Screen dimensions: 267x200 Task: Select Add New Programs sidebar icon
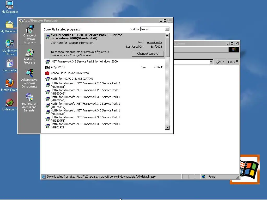tap(29, 57)
